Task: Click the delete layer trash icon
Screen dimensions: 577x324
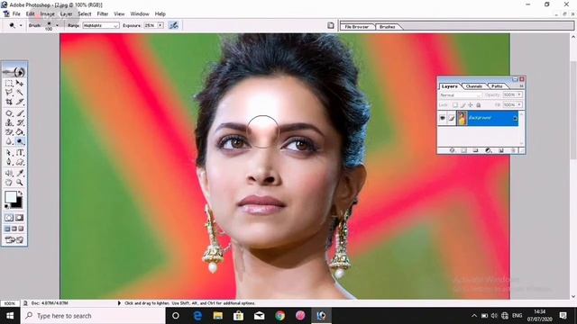Action: (x=513, y=150)
